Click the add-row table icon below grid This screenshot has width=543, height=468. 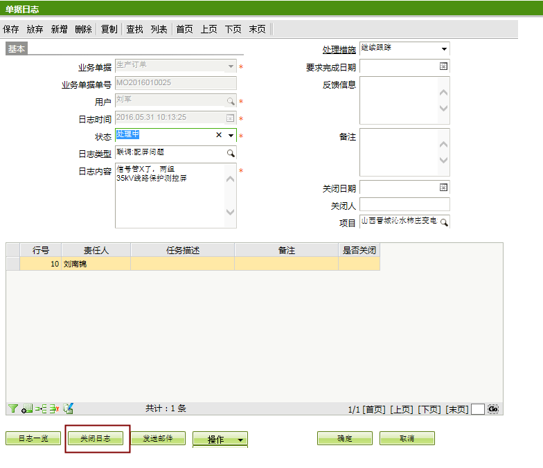27,408
